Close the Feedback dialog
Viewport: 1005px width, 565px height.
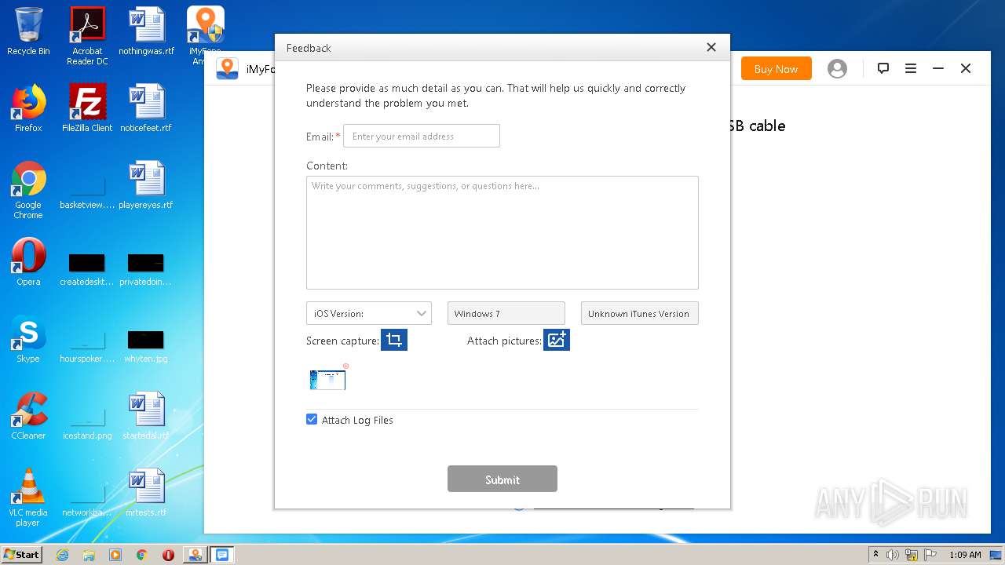711,48
